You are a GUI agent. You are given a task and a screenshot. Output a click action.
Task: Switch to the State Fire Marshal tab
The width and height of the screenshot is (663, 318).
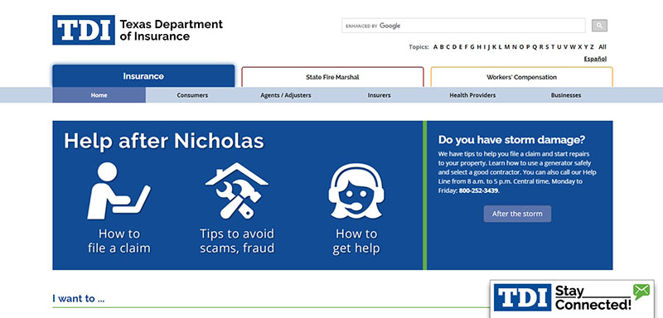(332, 77)
